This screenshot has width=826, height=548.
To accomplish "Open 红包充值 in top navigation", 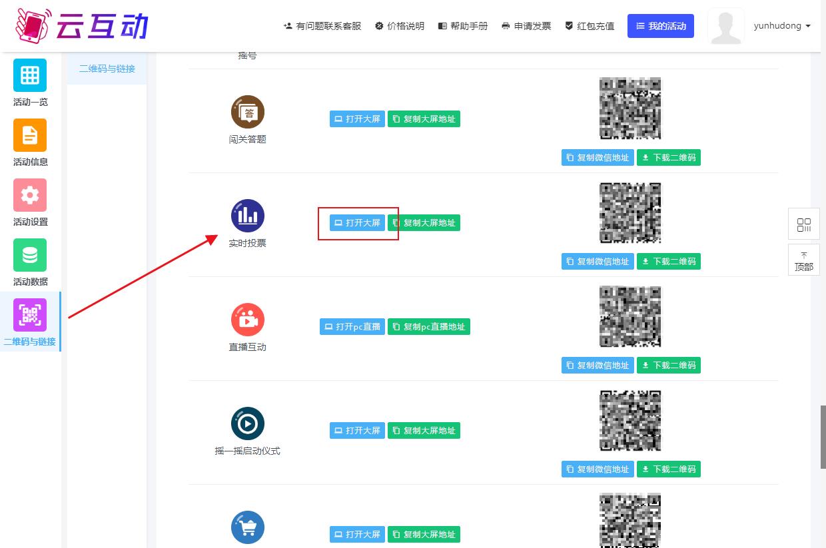I will (590, 26).
